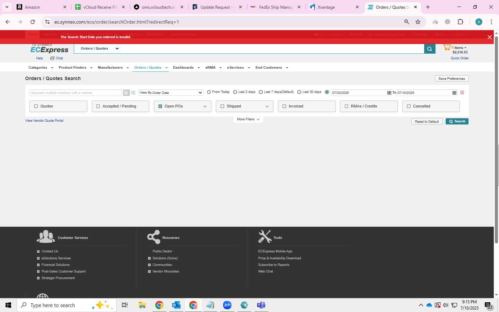Screen dimensions: 499x312
Task: Select the Last 2 days radio button
Action: tap(235, 92)
